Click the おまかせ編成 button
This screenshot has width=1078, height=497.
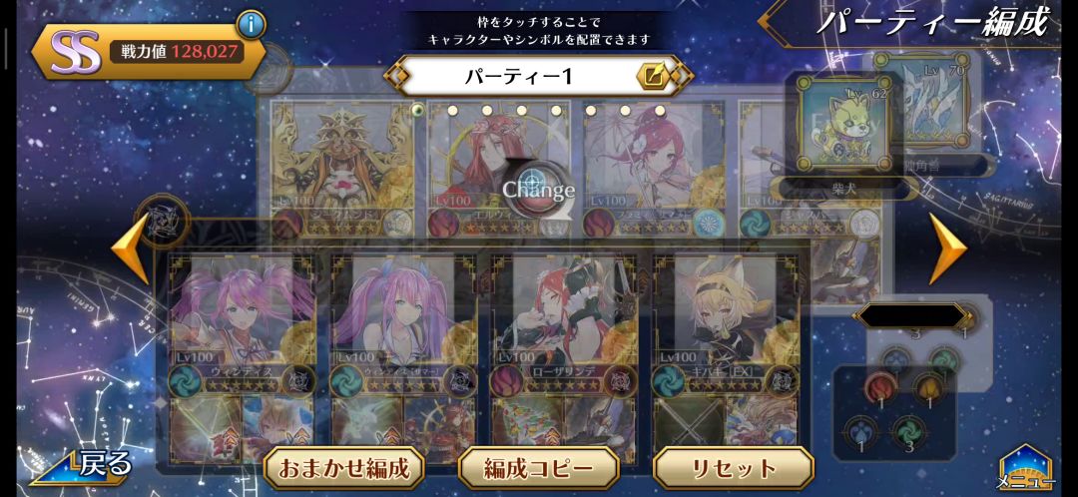(x=343, y=469)
